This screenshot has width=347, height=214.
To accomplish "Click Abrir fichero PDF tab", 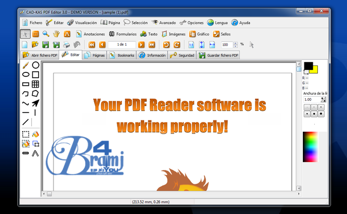I will pyautogui.click(x=40, y=55).
